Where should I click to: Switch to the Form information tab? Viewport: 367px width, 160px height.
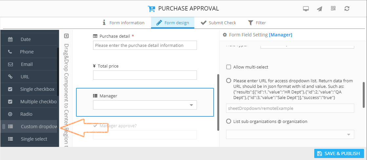point(123,23)
